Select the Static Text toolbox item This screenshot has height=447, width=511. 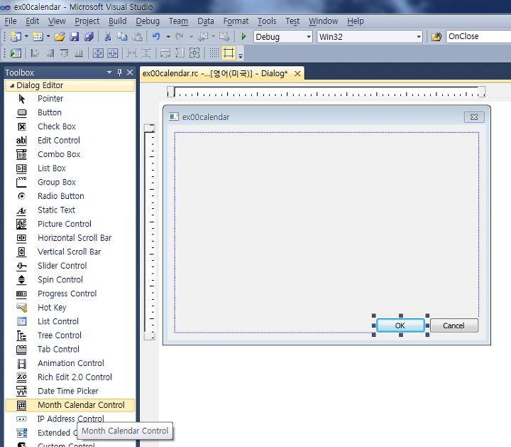click(70, 210)
